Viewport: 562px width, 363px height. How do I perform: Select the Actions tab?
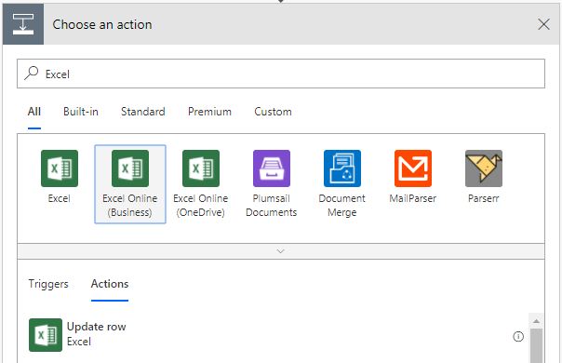pos(110,284)
